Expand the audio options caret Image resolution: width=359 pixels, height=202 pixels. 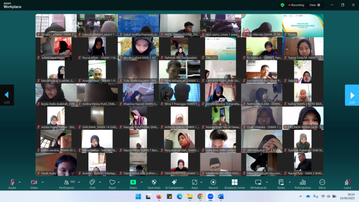click(x=20, y=182)
